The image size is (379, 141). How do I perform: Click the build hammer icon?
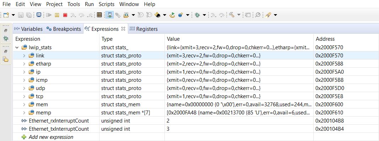pos(232,15)
